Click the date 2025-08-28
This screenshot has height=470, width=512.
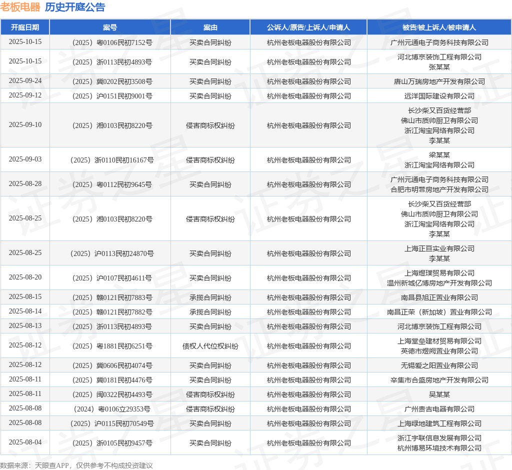click(x=25, y=183)
